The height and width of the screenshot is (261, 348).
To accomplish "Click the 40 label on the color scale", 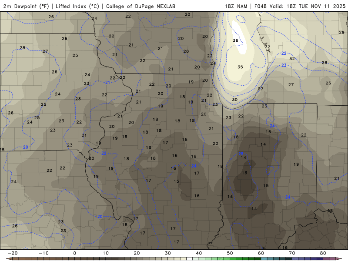I will click(199, 253).
